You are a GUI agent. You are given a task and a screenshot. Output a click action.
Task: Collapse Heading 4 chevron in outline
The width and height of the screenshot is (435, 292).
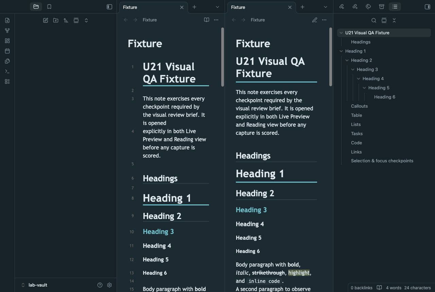(359, 79)
